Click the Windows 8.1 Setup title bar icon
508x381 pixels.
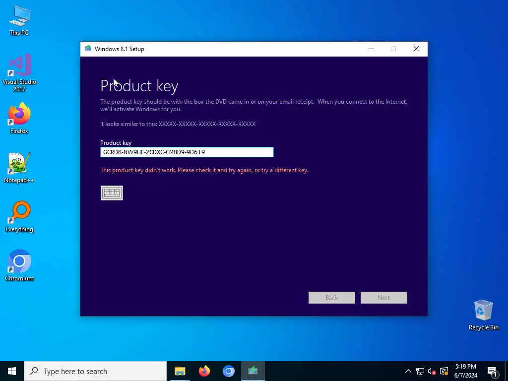tap(88, 49)
